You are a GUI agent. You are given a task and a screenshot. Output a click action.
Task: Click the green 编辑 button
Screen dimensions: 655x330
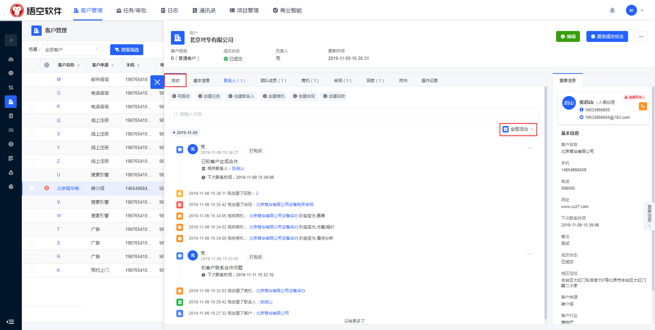click(568, 36)
